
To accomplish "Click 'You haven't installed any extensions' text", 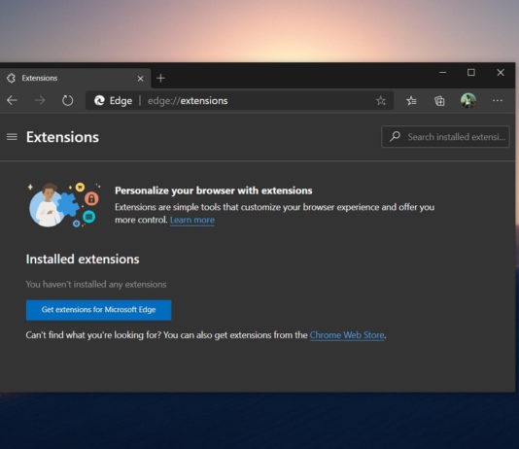I will (x=96, y=284).
